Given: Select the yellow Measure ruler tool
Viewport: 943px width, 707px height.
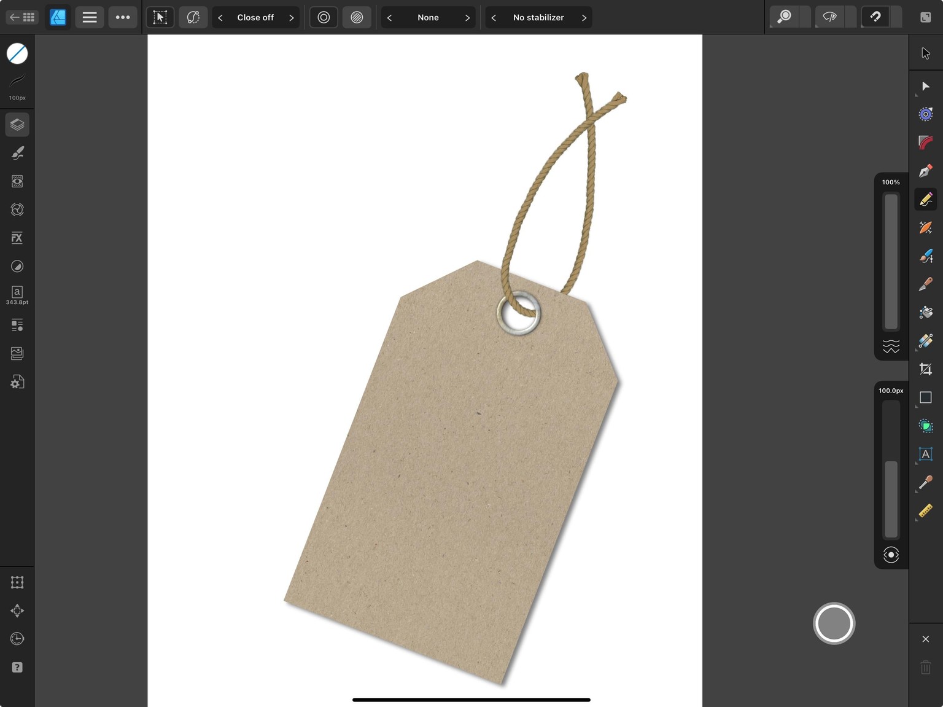Looking at the screenshot, I should tap(925, 510).
